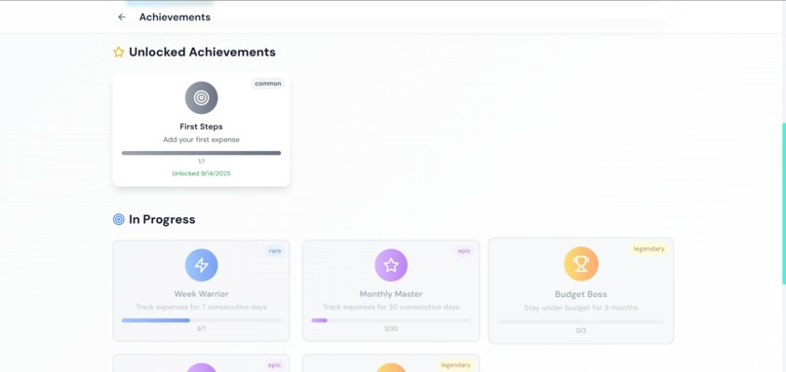The image size is (786, 372).
Task: Click the Achievements page title
Action: [x=175, y=17]
